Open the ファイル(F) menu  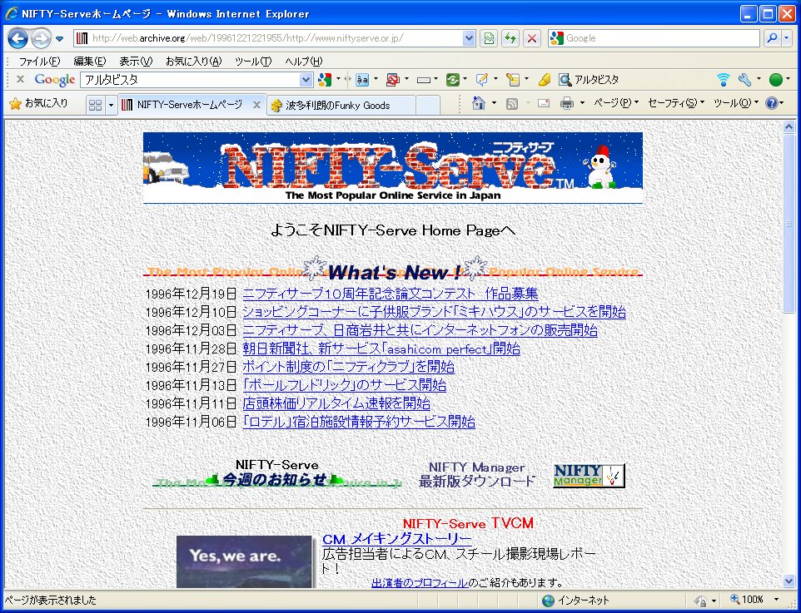(x=39, y=62)
